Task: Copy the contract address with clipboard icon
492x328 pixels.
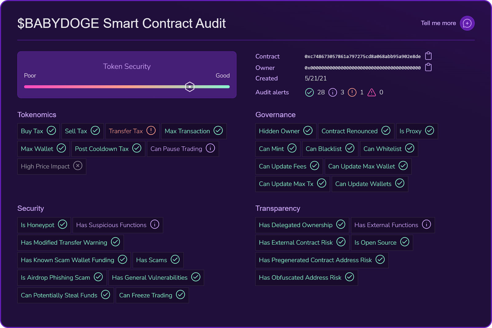Action: (x=428, y=56)
